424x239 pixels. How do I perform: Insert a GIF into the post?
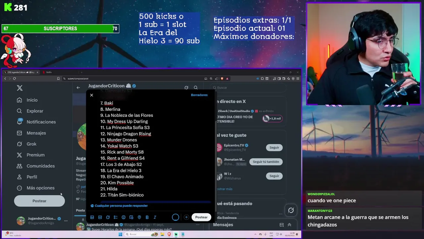[x=100, y=217]
